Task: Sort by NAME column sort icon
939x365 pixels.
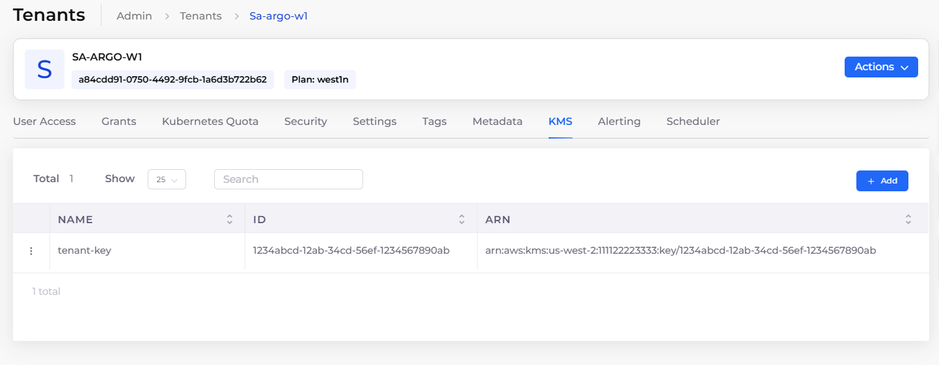Action: (x=230, y=220)
